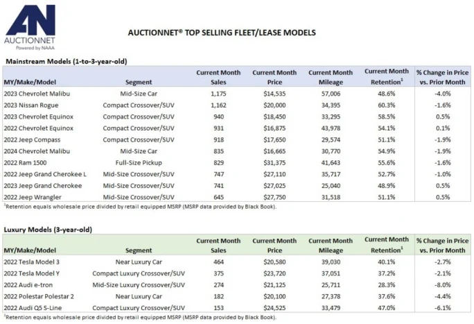
Task: Select the '2022 Audi Q5 S-Line' row label
Action: (x=33, y=308)
